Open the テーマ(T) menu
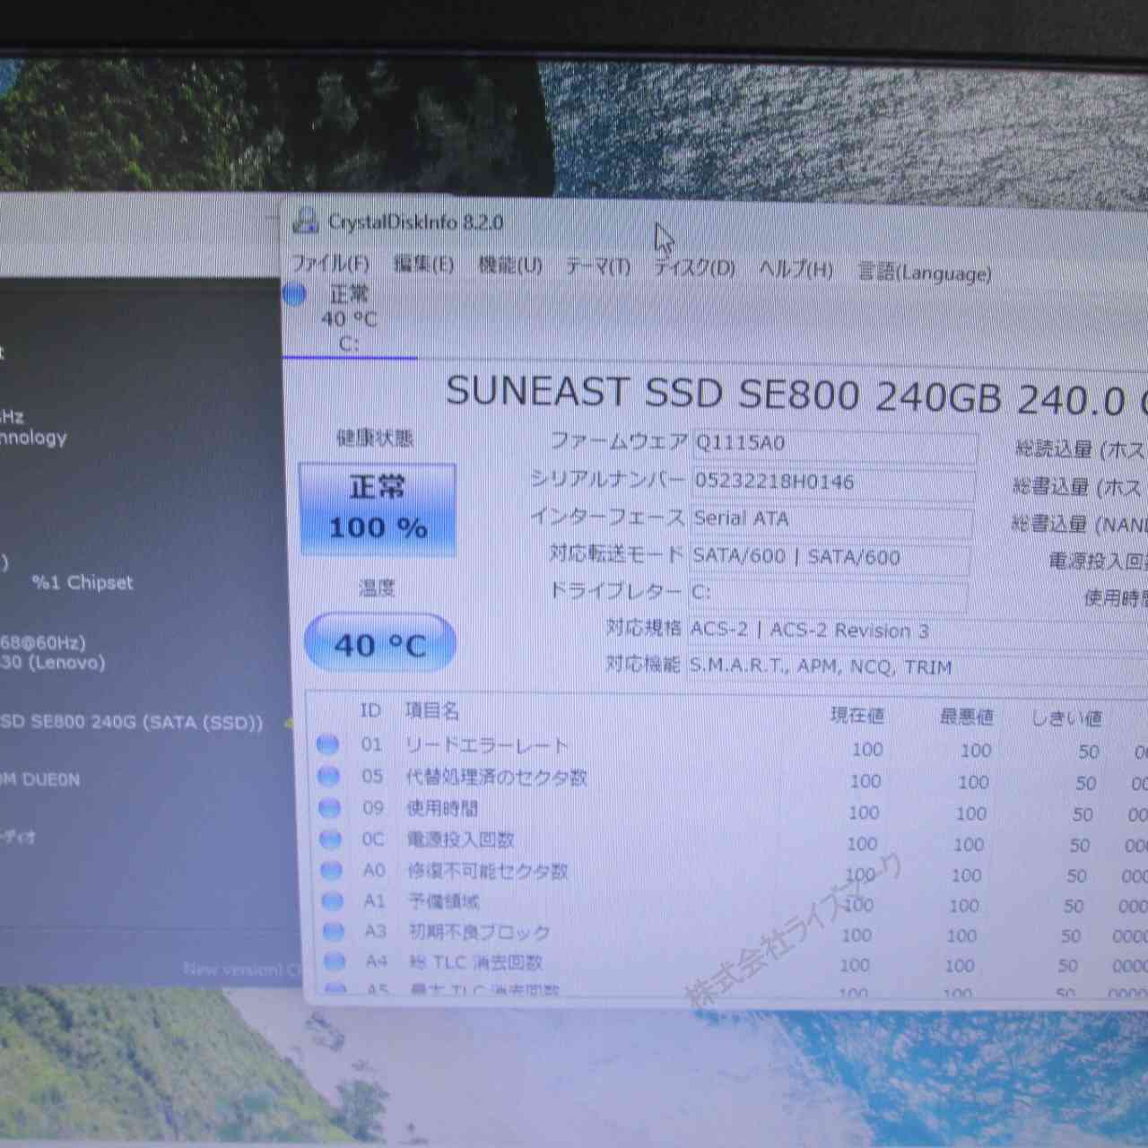This screenshot has height=1148, width=1148. click(x=597, y=267)
